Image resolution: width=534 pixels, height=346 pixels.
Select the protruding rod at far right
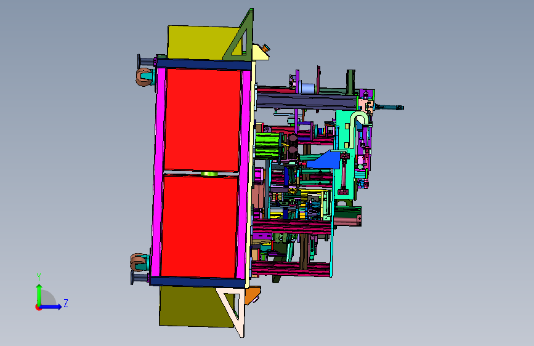click(390, 108)
